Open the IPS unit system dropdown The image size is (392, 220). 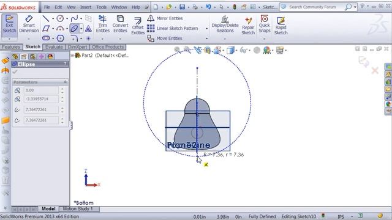[x=352, y=216]
